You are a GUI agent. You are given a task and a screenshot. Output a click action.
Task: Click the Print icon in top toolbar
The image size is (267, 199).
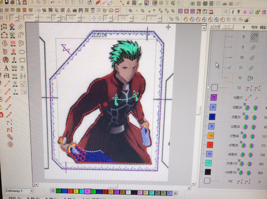coord(12,2)
